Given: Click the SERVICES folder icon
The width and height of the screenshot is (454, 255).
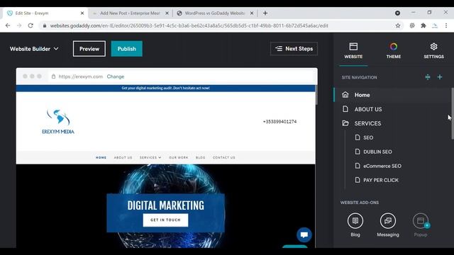Looking at the screenshot, I should coord(345,123).
